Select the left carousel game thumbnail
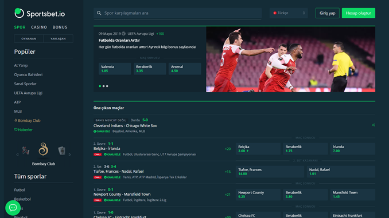 point(26,150)
